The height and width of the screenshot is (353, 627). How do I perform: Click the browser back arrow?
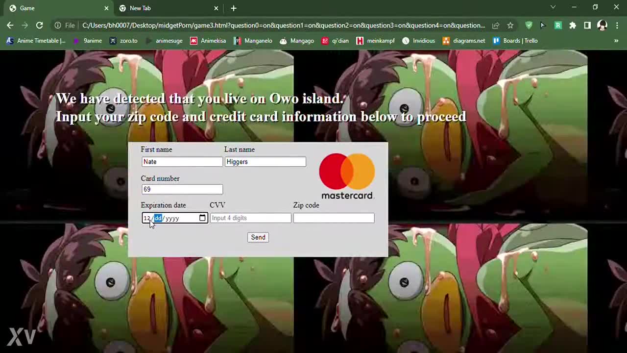(10, 25)
